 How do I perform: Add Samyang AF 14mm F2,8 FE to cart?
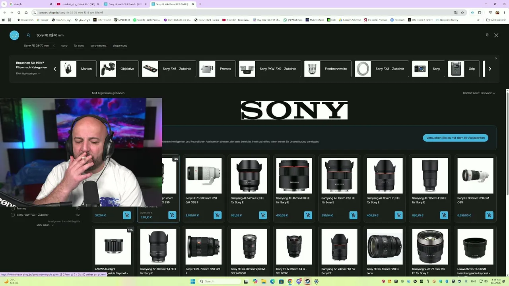click(x=263, y=215)
